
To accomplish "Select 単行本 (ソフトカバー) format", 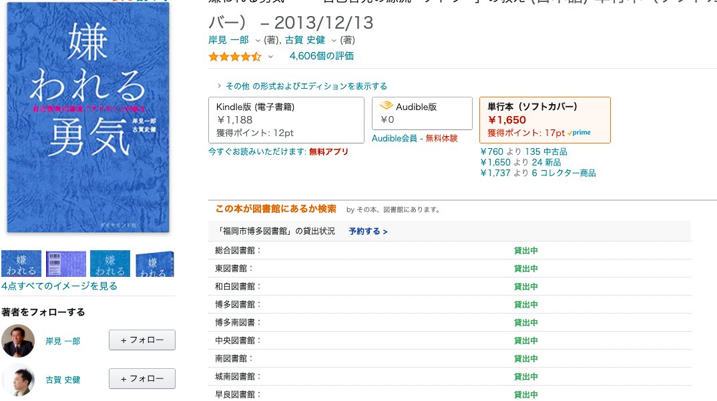I will (545, 120).
